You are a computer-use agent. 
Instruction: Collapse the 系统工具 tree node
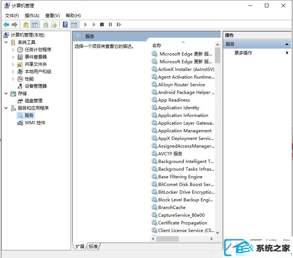coord(6,42)
